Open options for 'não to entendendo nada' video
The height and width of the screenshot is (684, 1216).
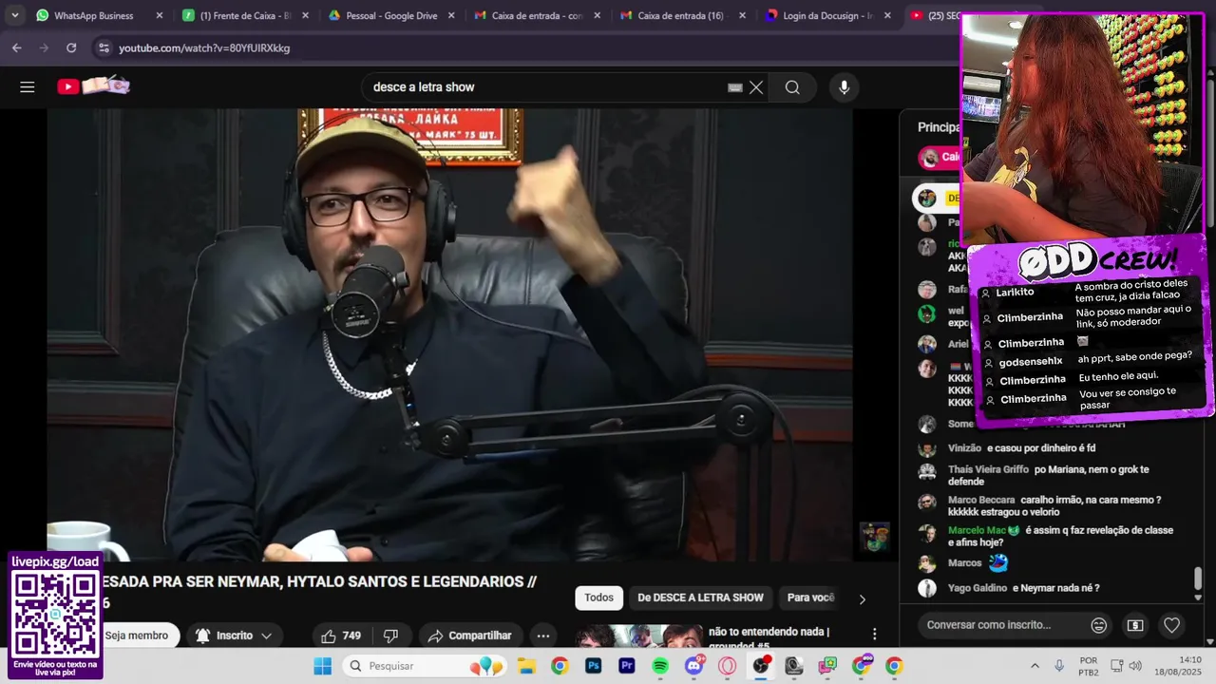click(x=874, y=634)
